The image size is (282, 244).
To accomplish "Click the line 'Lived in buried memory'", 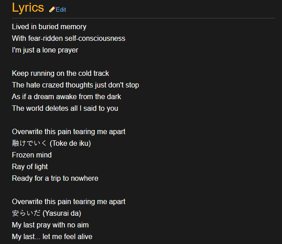I will tap(49, 27).
